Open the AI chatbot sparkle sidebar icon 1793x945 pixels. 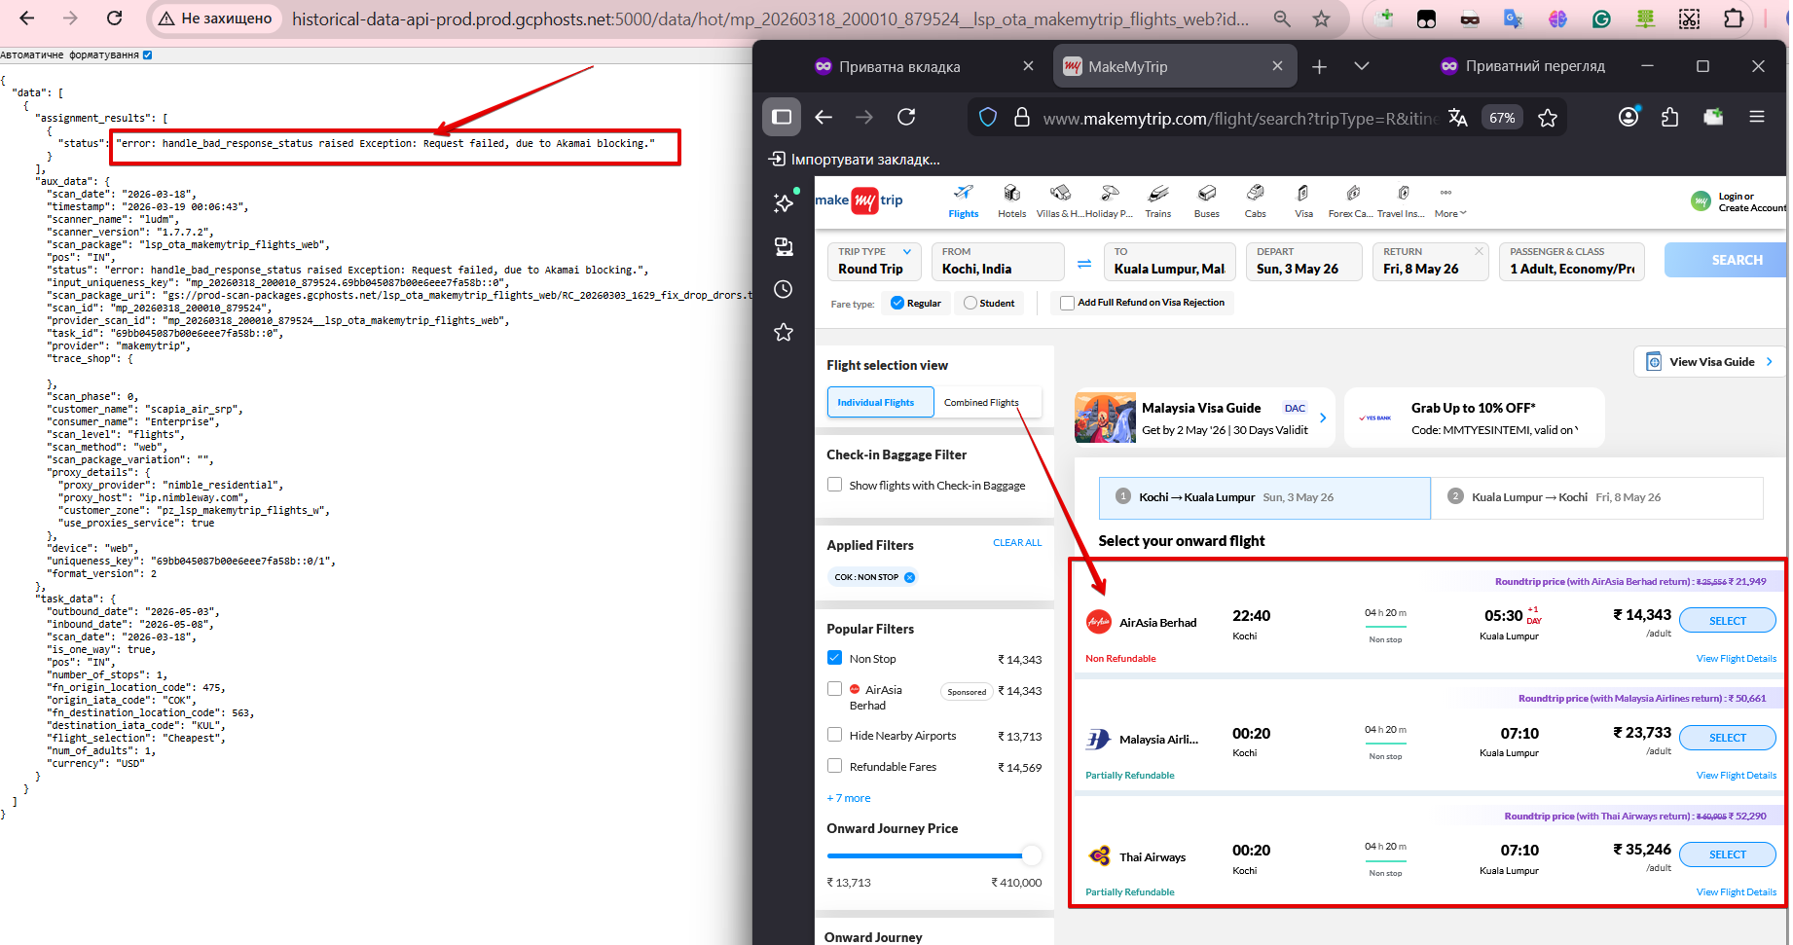(784, 202)
